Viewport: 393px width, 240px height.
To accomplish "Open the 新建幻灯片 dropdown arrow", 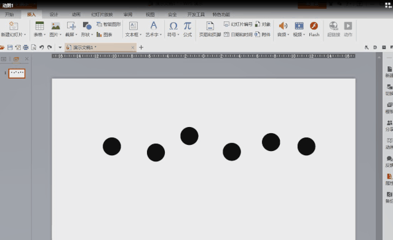I will pos(25,34).
